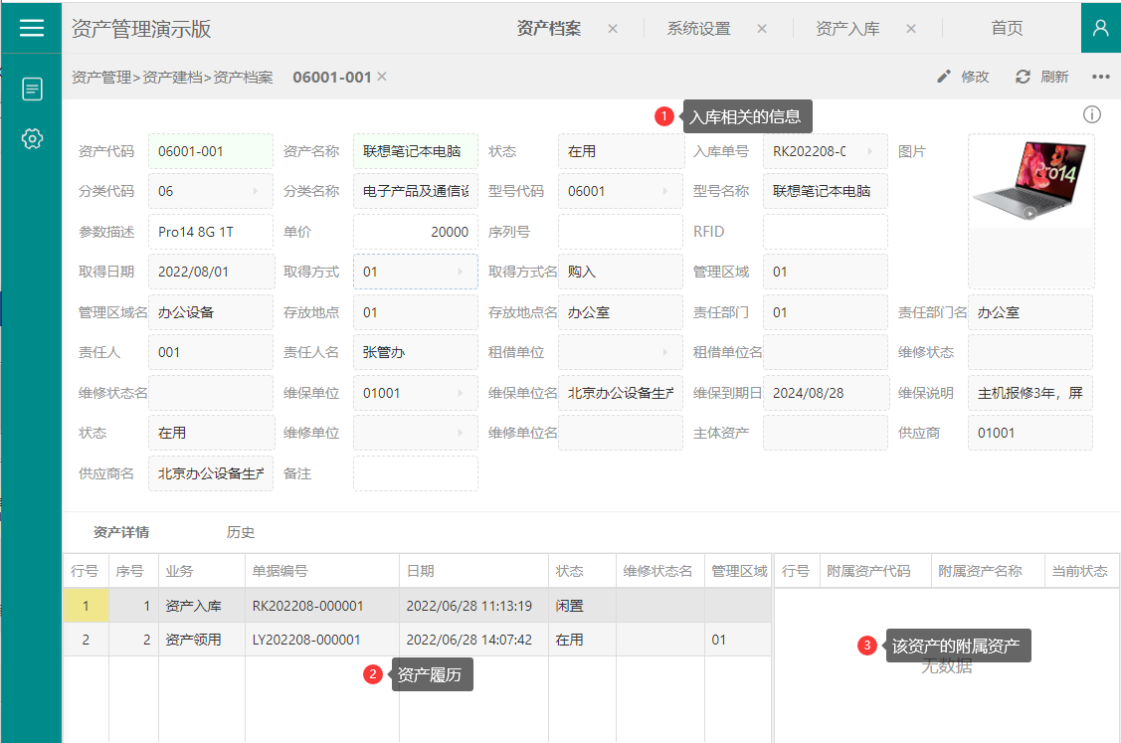The height and width of the screenshot is (743, 1121).
Task: Click the info circle icon
Action: point(1092,115)
